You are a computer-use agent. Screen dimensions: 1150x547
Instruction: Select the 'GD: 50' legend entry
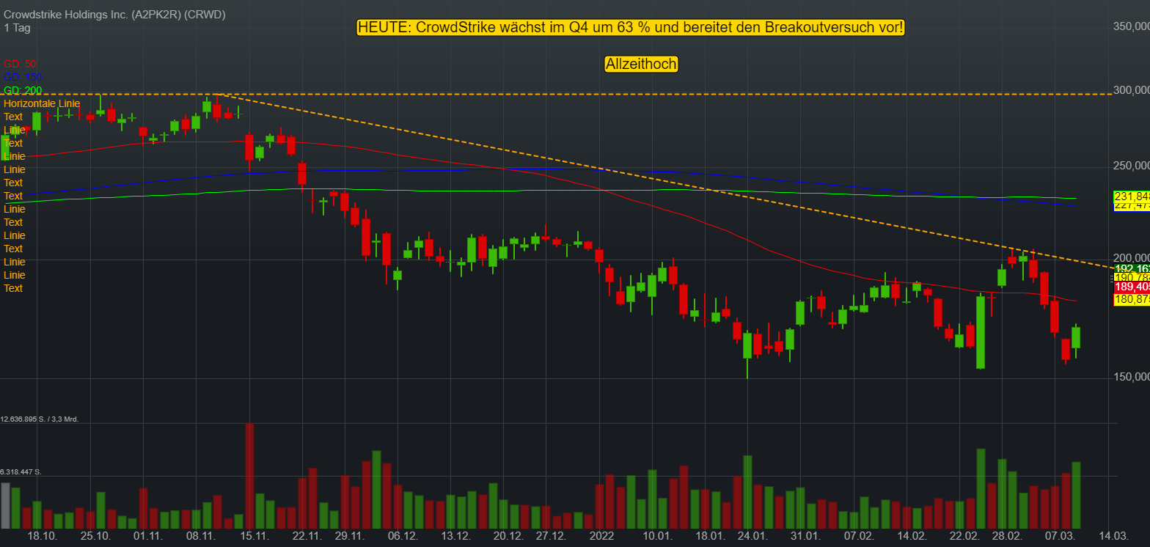coord(20,64)
